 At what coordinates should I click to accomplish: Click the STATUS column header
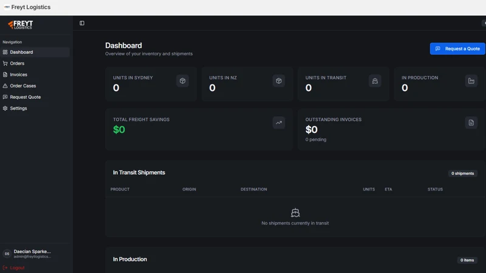click(435, 189)
